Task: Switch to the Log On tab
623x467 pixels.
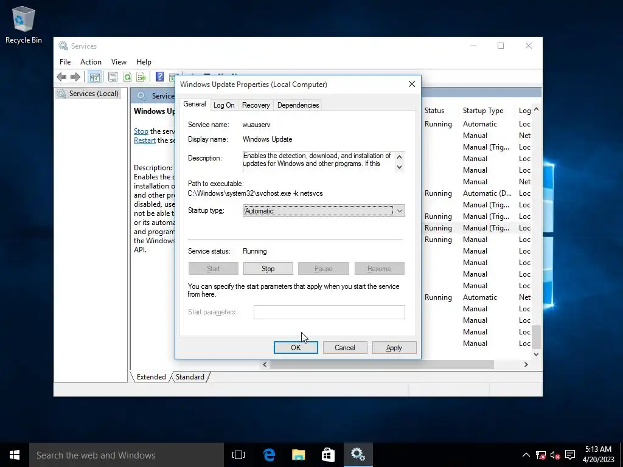Action: 224,105
